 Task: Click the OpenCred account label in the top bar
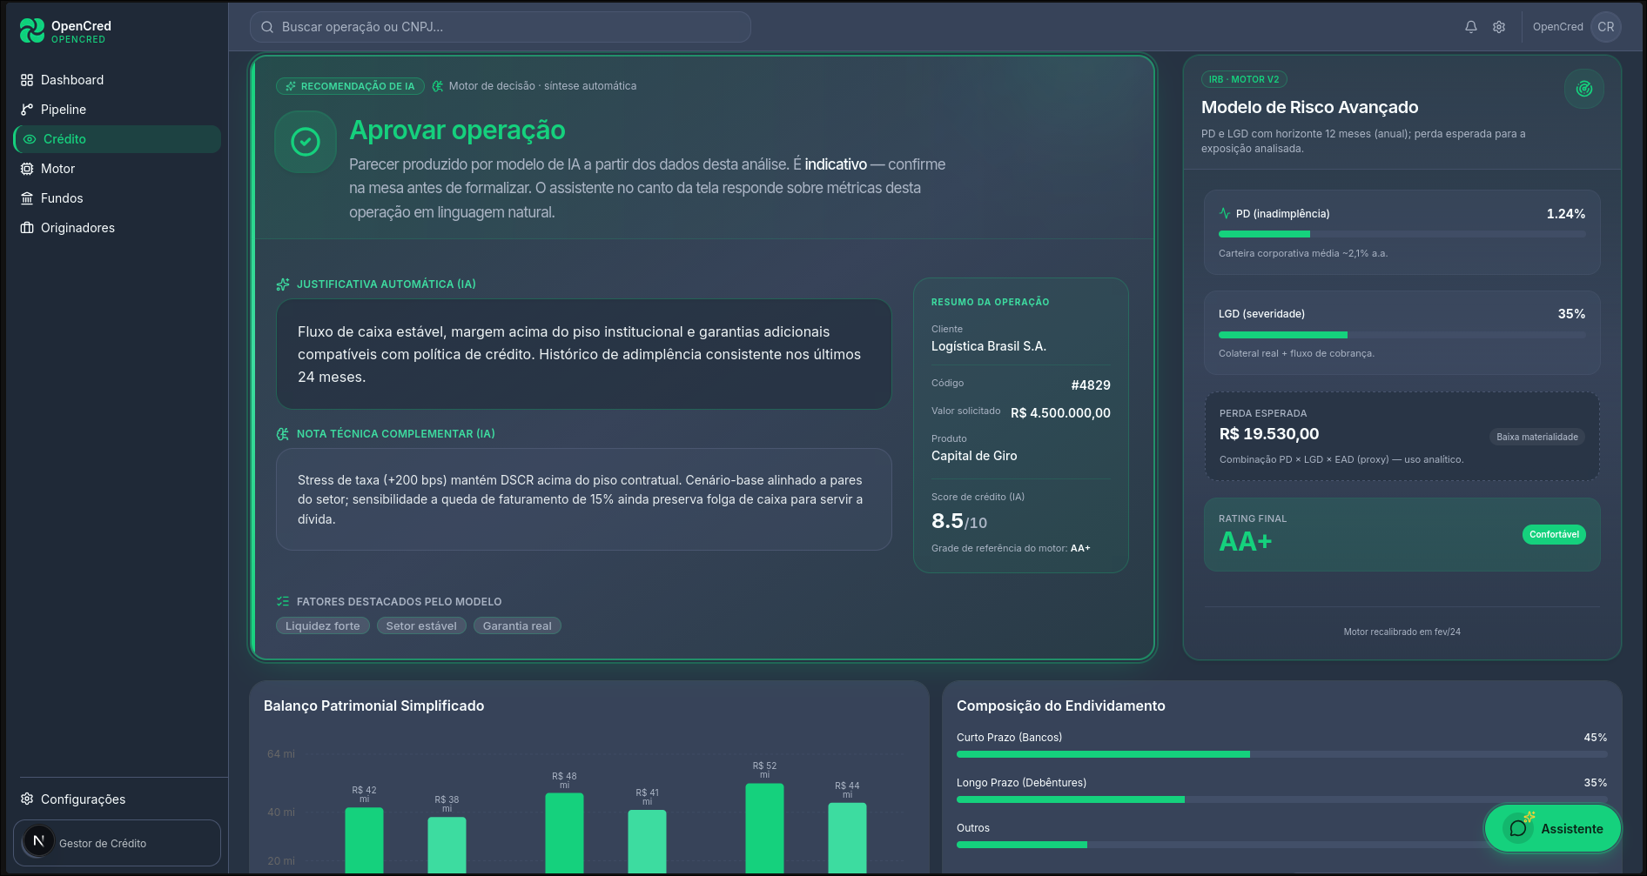click(x=1558, y=27)
